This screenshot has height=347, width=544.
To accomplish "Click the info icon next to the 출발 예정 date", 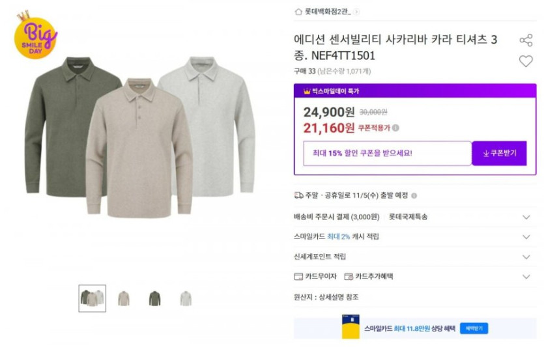I will click(414, 195).
